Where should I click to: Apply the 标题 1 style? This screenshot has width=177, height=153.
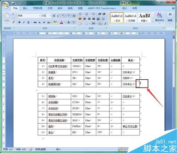[144, 18]
